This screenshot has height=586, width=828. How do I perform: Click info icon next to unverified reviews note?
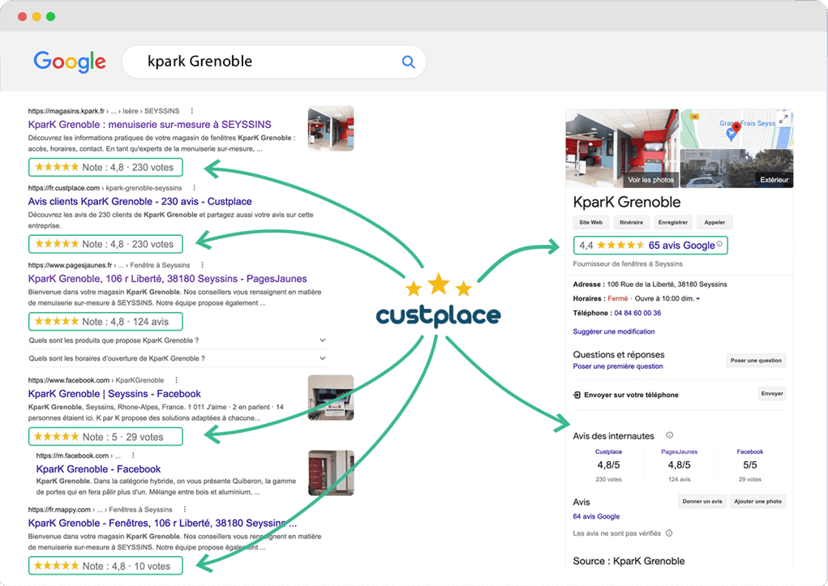(669, 533)
